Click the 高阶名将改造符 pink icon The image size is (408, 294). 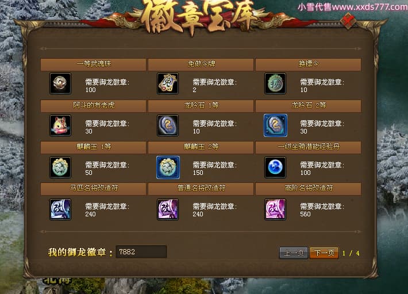tap(275, 209)
